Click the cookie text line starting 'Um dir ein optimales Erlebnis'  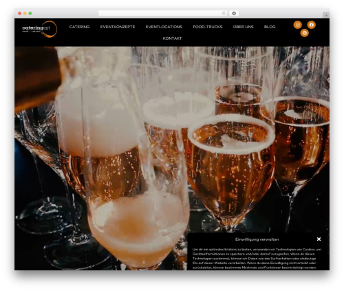coord(257,250)
